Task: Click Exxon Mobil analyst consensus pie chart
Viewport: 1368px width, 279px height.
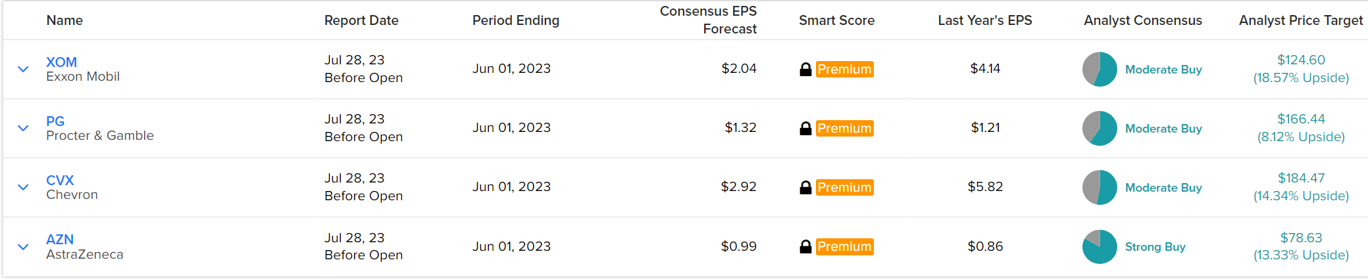Action: point(1100,69)
